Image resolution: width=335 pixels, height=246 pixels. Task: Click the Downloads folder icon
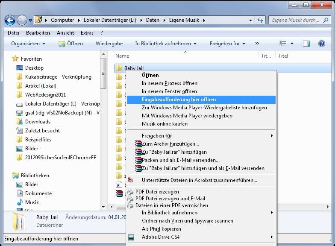20,122
